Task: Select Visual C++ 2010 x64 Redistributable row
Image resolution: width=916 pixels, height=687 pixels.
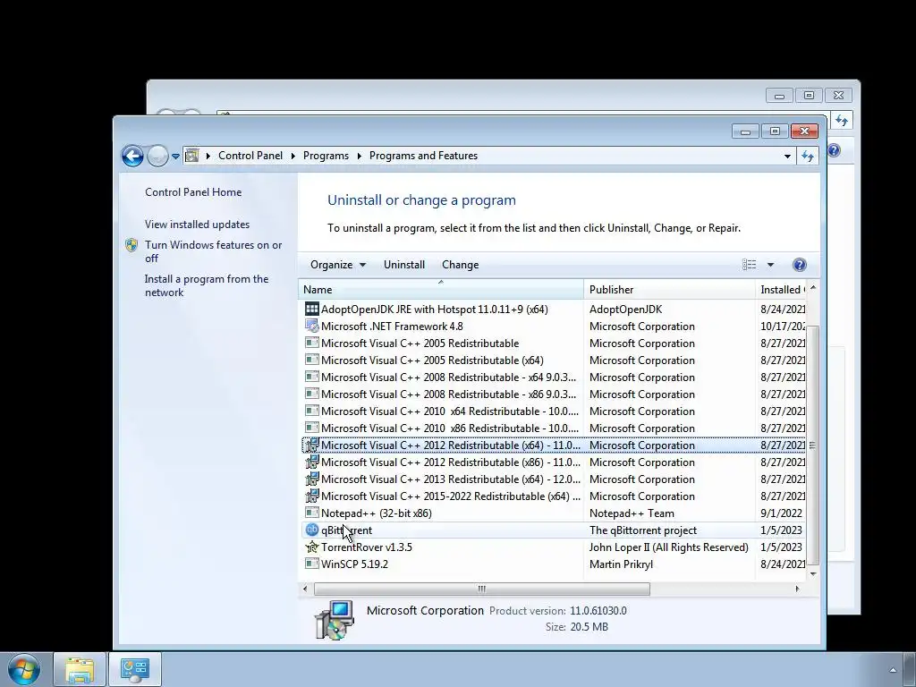Action: click(x=554, y=411)
